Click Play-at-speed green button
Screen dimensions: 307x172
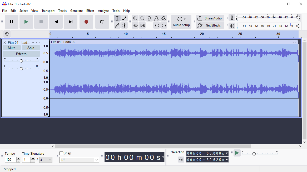point(237,153)
